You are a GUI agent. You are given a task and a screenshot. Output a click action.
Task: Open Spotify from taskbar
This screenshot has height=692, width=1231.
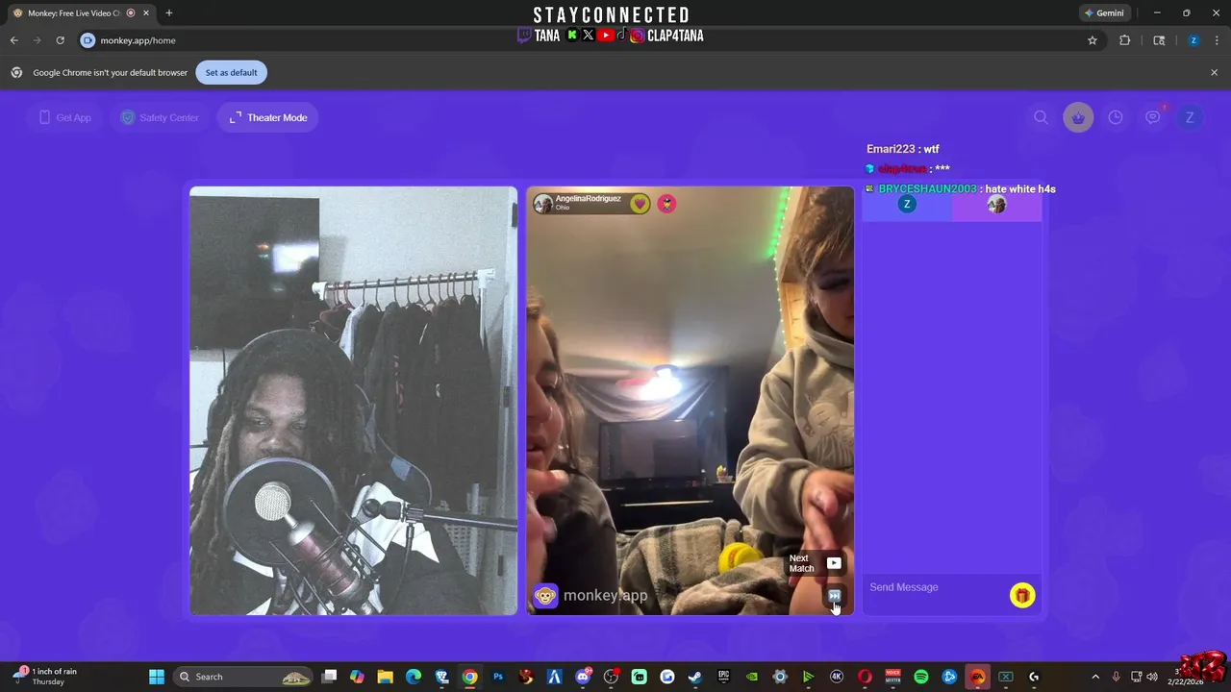click(x=921, y=677)
